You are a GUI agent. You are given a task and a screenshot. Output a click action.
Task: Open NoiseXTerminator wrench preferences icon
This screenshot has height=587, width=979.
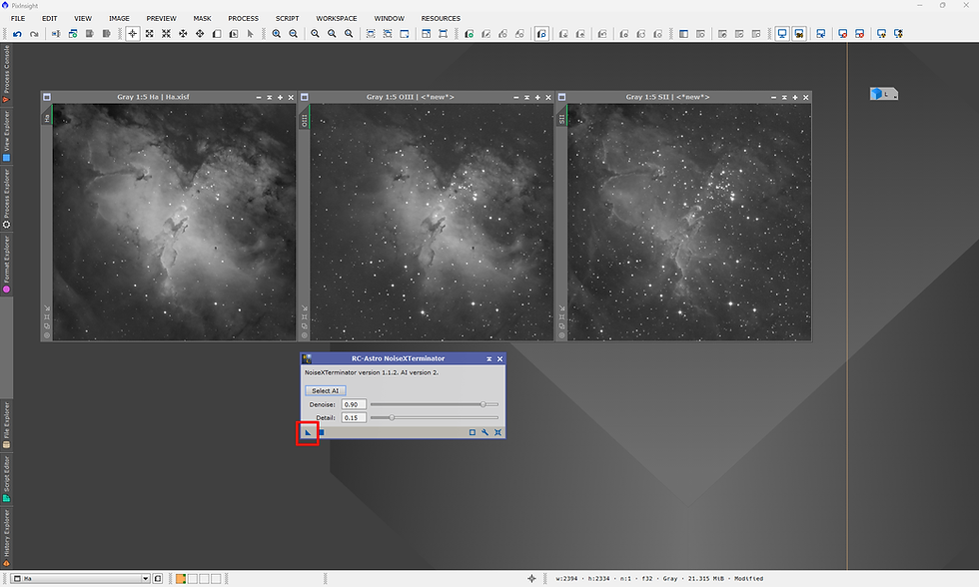(485, 432)
